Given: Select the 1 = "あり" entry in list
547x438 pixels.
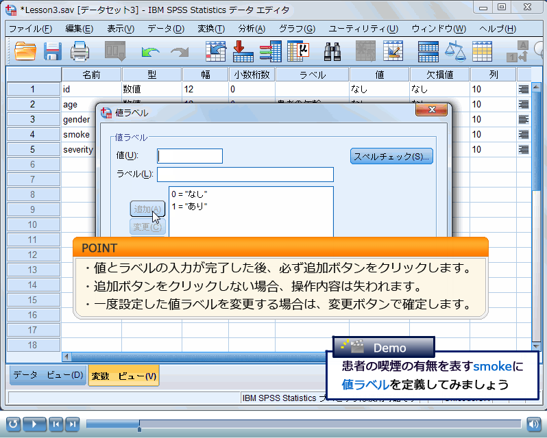Looking at the screenshot, I should [x=189, y=207].
